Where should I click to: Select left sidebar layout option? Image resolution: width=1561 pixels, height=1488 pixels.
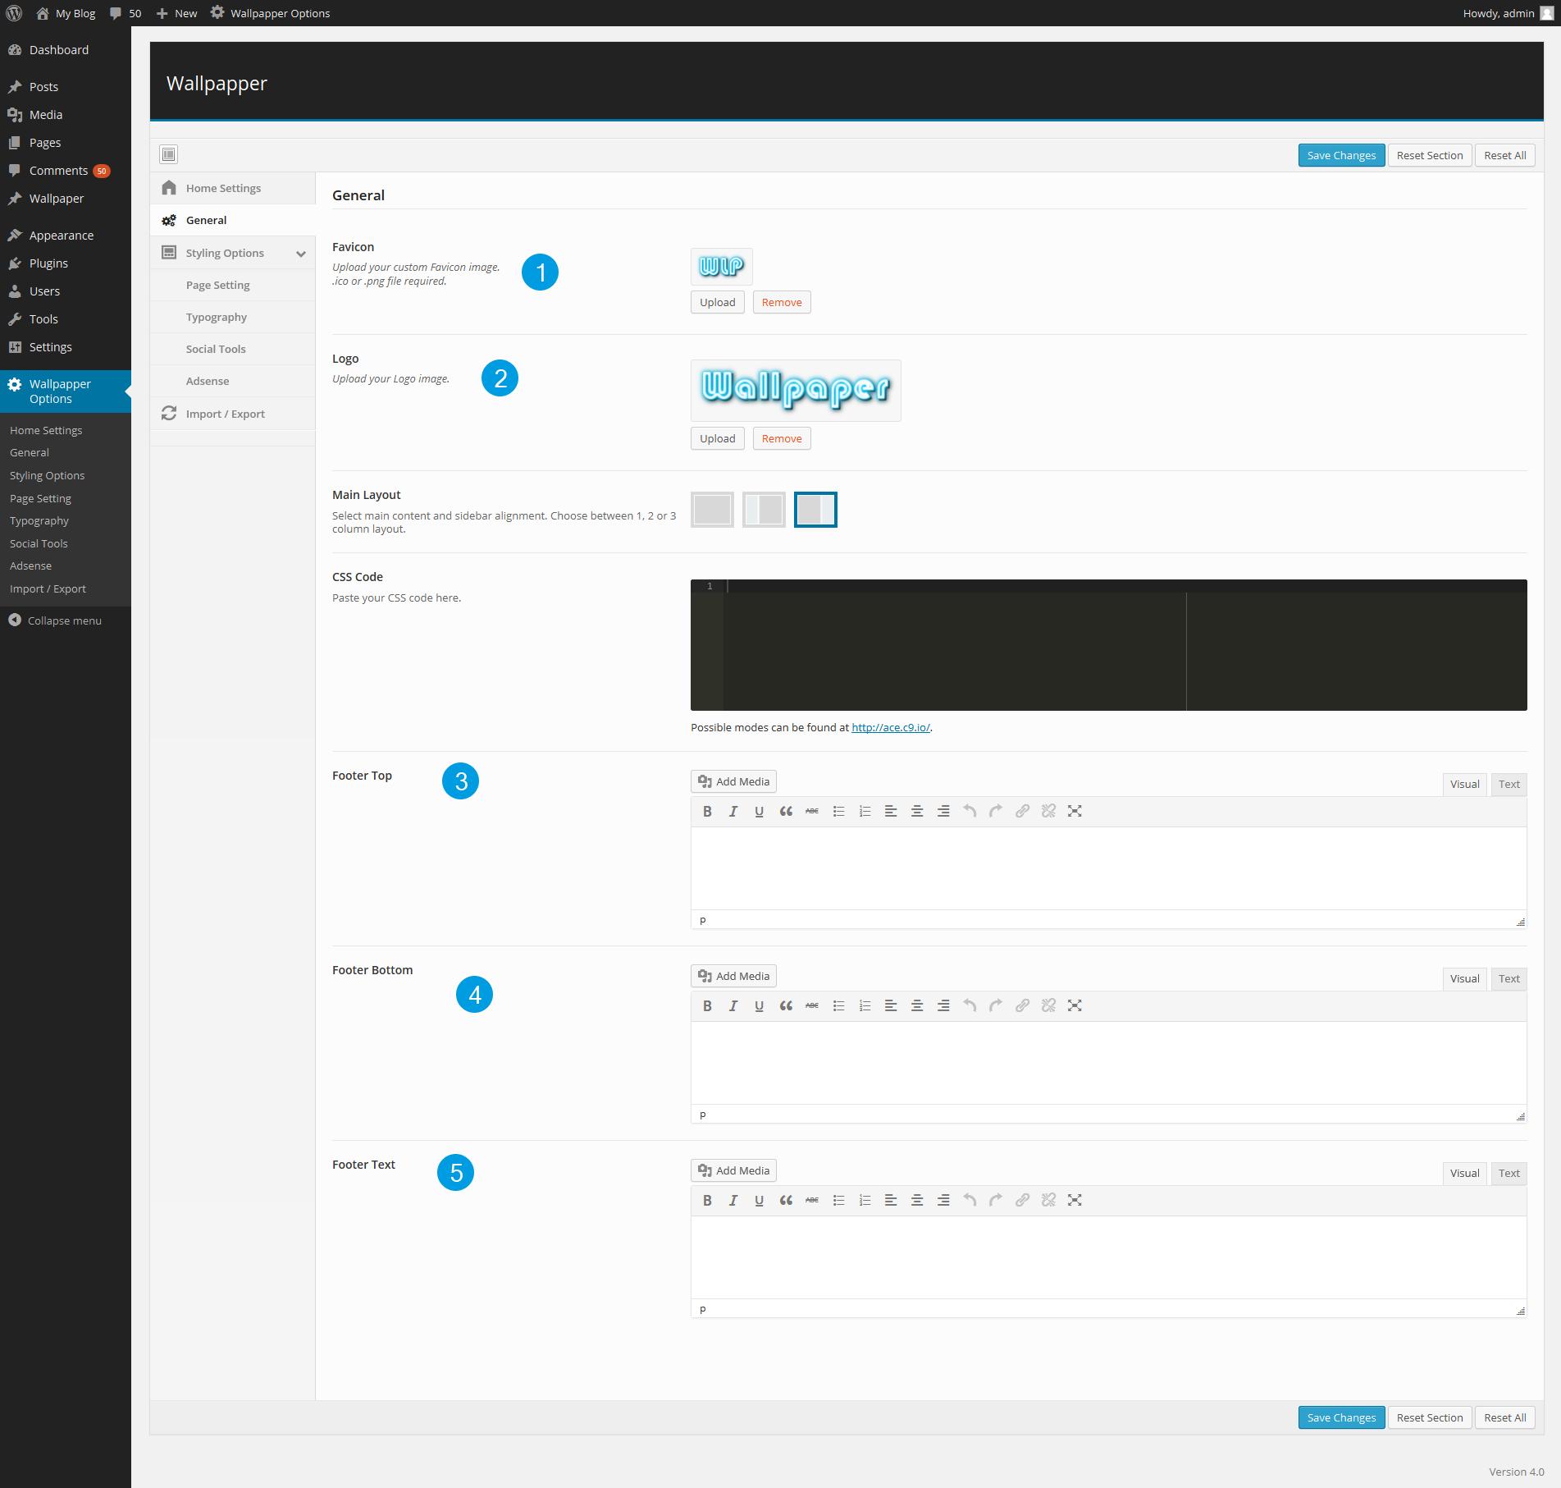(764, 510)
